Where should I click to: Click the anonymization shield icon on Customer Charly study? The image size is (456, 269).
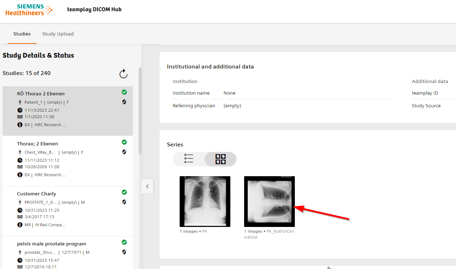point(124,202)
